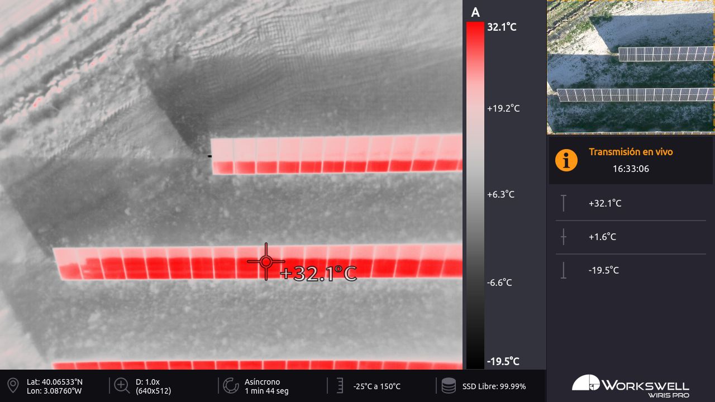Select the center crosshair temperature icon
The width and height of the screenshot is (715, 402).
point(564,237)
